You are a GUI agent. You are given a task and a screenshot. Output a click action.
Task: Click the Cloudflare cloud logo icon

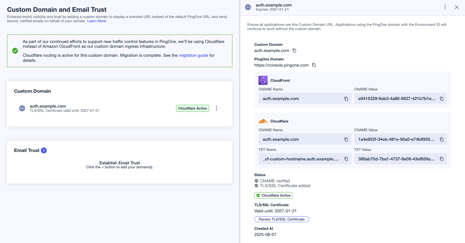[x=263, y=121]
